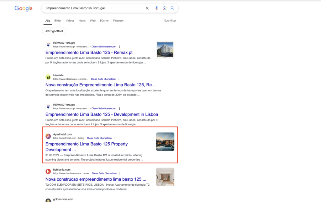Clear the search box with the X icon
This screenshot has width=321, height=202.
click(147, 8)
